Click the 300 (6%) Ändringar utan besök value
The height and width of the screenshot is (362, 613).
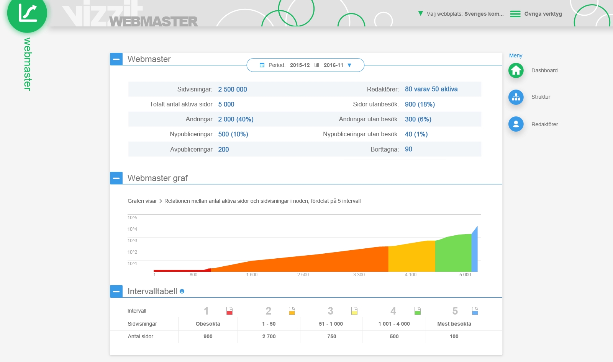(x=418, y=119)
